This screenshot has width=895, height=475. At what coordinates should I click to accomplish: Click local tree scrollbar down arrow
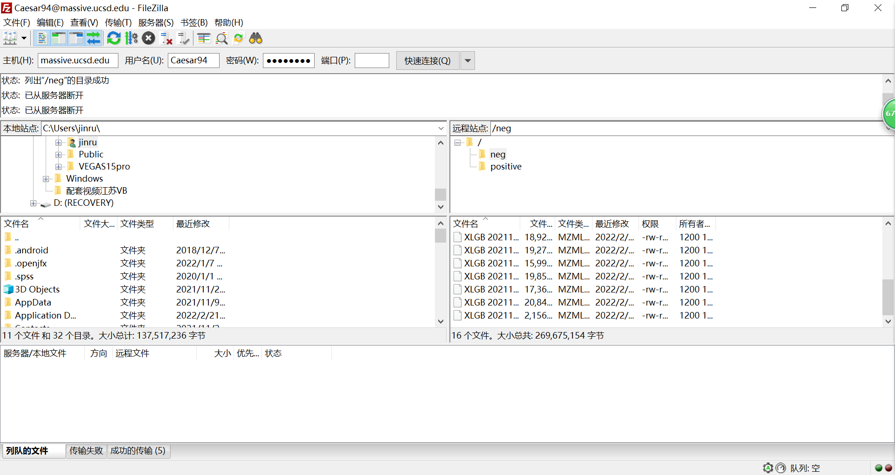click(x=441, y=207)
